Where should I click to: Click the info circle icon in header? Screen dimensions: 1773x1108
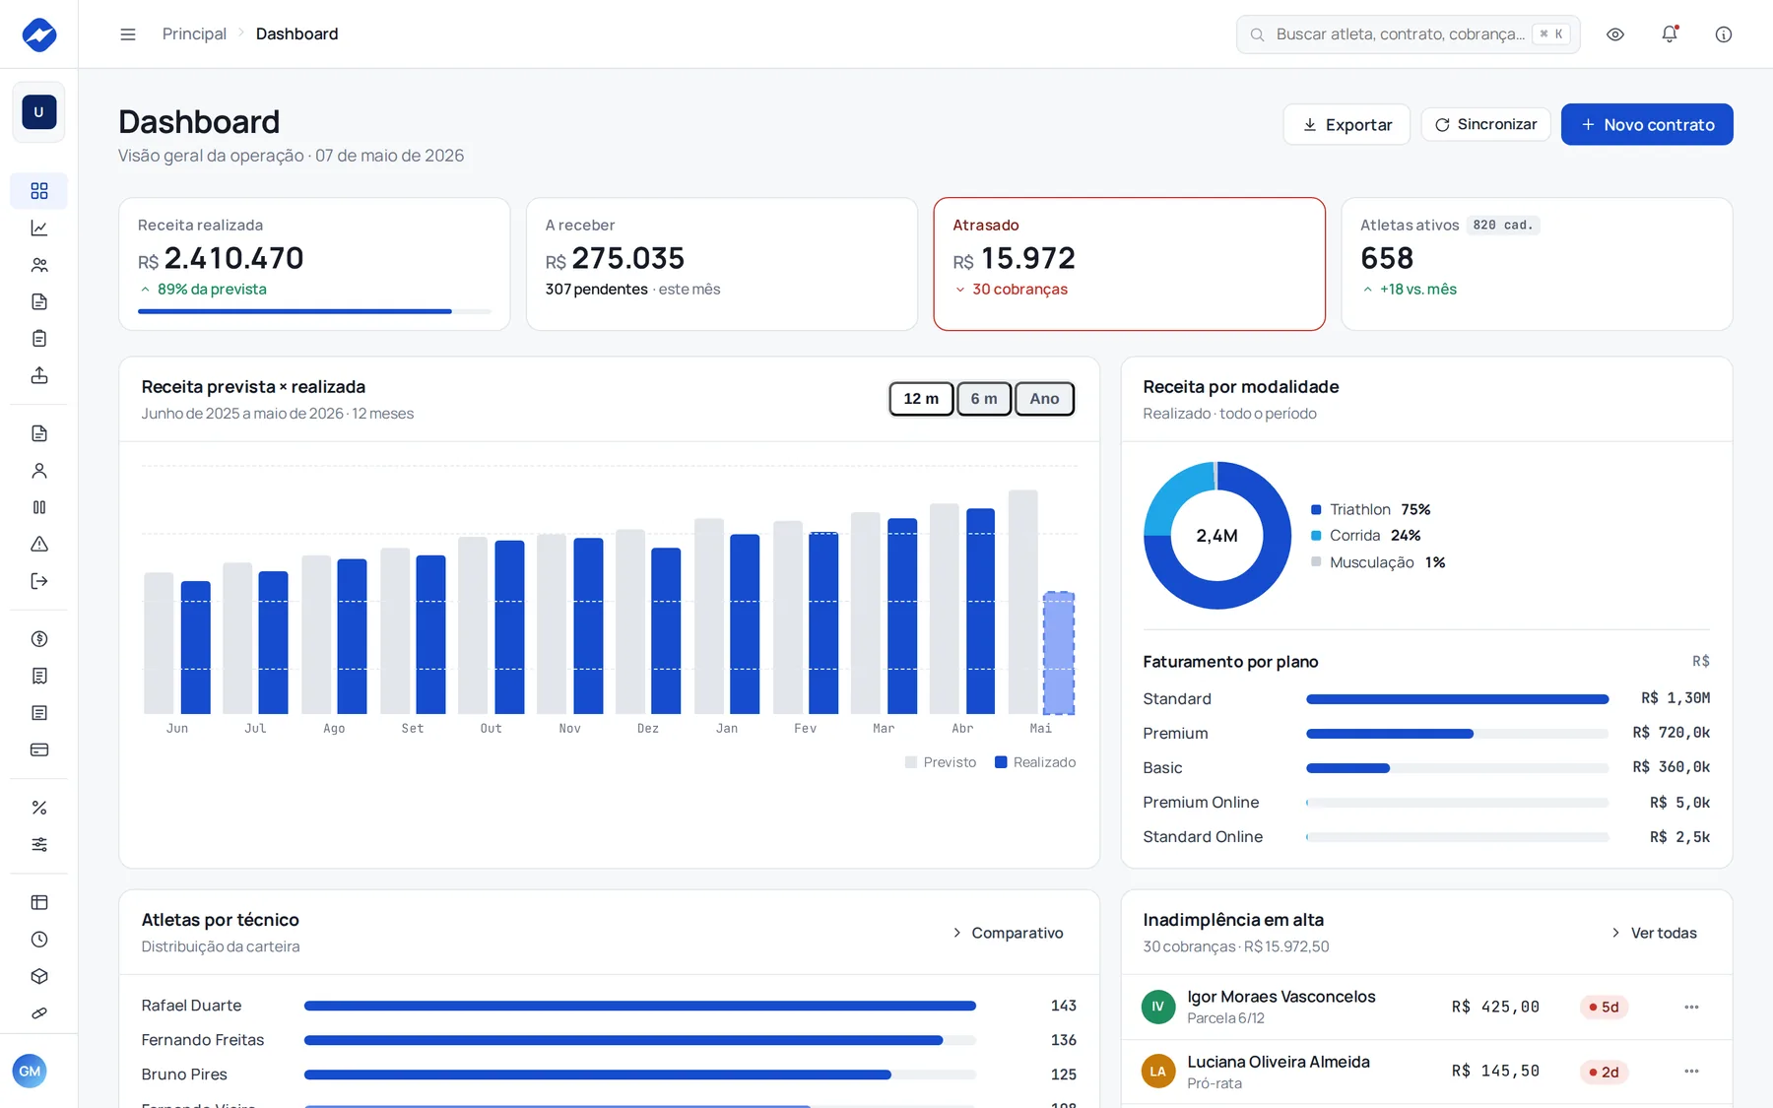point(1724,34)
